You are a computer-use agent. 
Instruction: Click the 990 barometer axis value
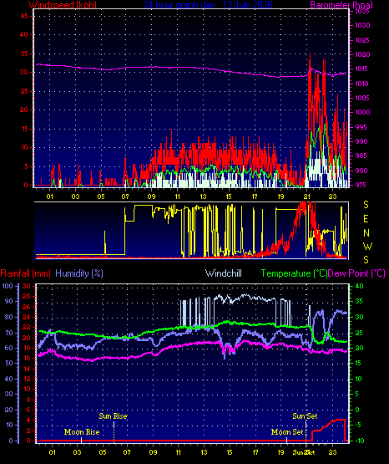(x=361, y=141)
